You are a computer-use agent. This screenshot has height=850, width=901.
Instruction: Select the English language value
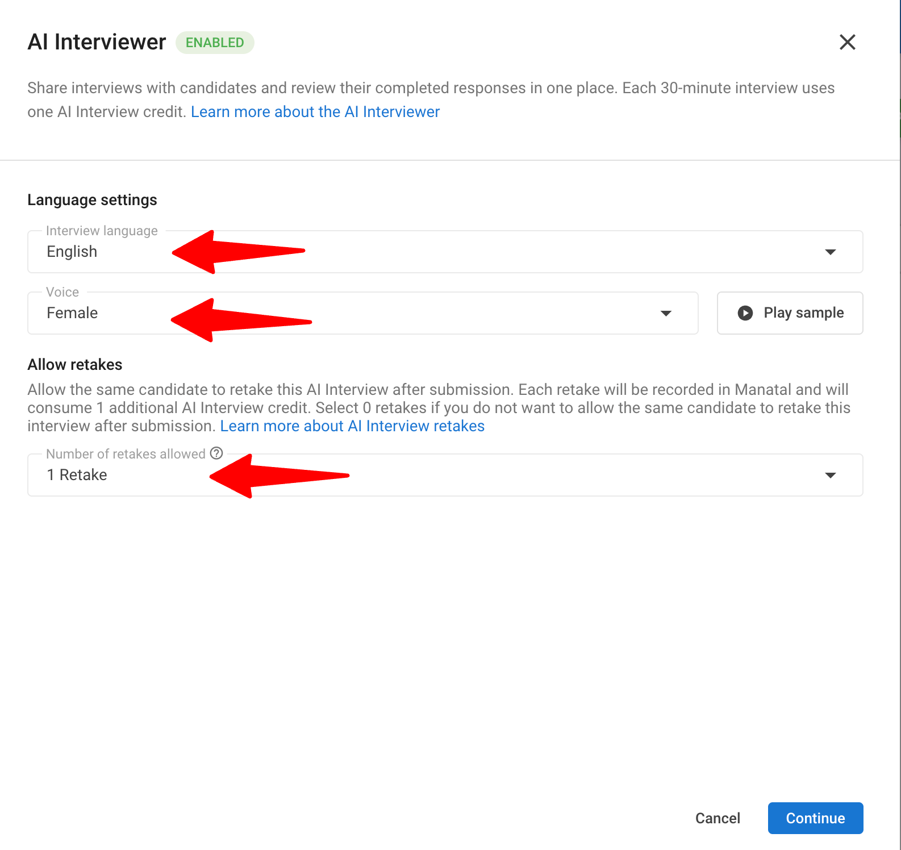click(x=72, y=252)
